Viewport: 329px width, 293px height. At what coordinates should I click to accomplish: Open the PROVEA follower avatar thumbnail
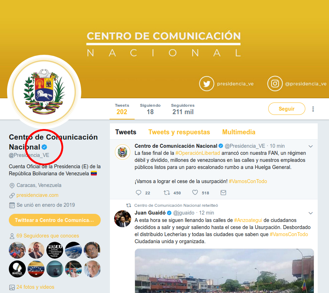point(55,250)
